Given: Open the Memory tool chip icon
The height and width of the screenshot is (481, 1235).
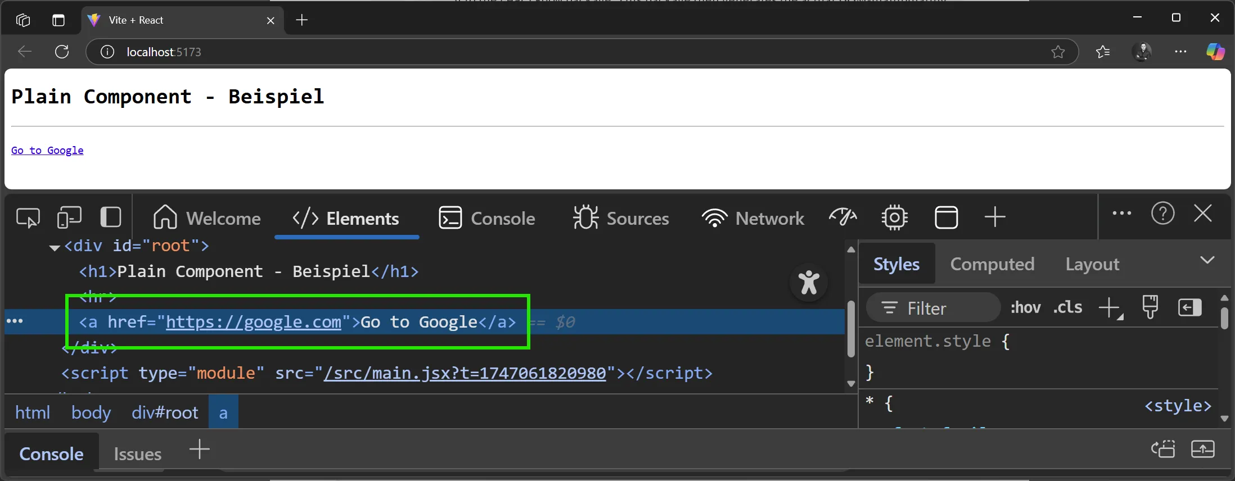Looking at the screenshot, I should pos(894,217).
